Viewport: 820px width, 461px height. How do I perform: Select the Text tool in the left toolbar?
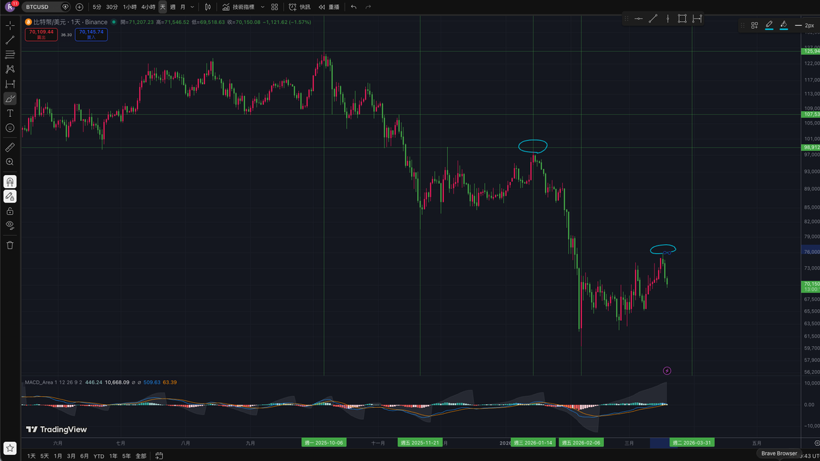(10, 114)
